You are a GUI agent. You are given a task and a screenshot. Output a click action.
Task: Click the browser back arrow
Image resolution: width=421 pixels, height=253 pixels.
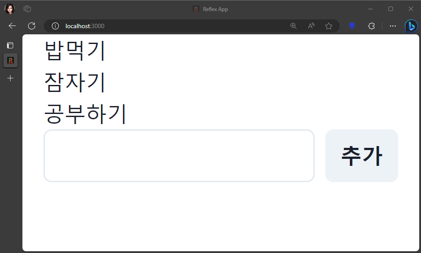tap(12, 26)
